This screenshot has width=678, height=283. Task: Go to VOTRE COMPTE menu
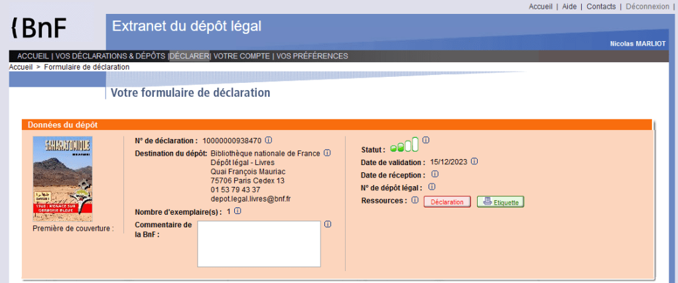click(243, 56)
